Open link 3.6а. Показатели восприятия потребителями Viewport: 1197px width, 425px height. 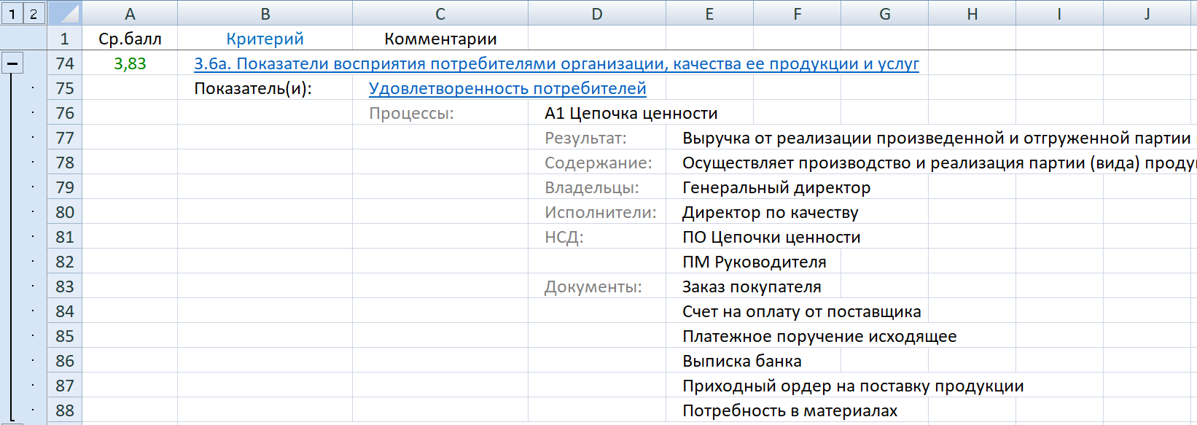click(555, 64)
